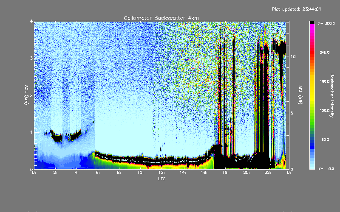Click the '20:' hour tick on time axis

(x=246, y=173)
